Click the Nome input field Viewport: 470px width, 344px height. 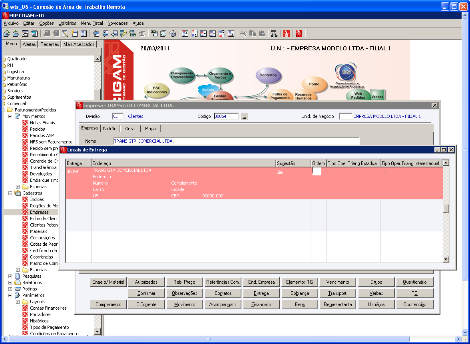coord(236,141)
